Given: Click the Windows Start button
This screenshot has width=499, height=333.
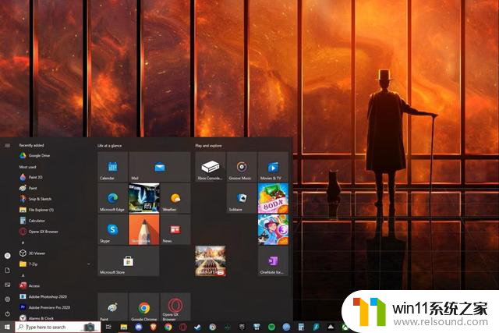Looking at the screenshot, I should point(7,327).
